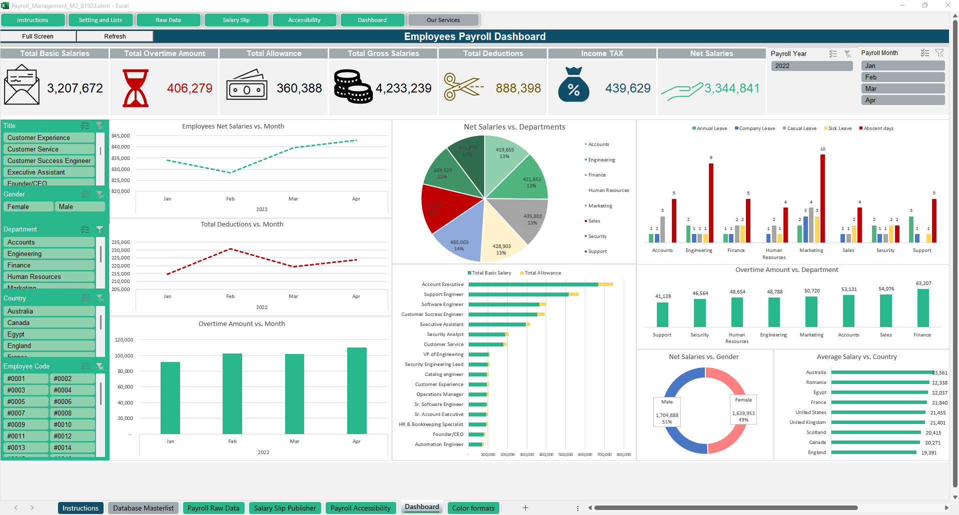This screenshot has height=515, width=959.
Task: Click the multi-select icon on Payroll Year slicer
Action: tap(833, 53)
